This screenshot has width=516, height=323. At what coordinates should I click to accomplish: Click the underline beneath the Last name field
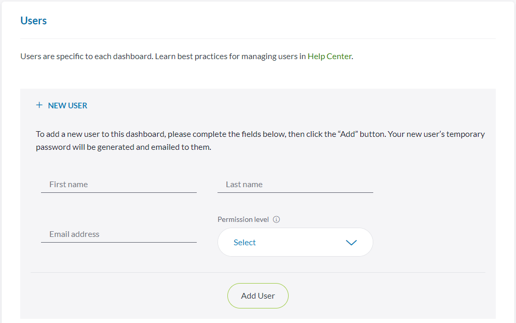point(295,192)
